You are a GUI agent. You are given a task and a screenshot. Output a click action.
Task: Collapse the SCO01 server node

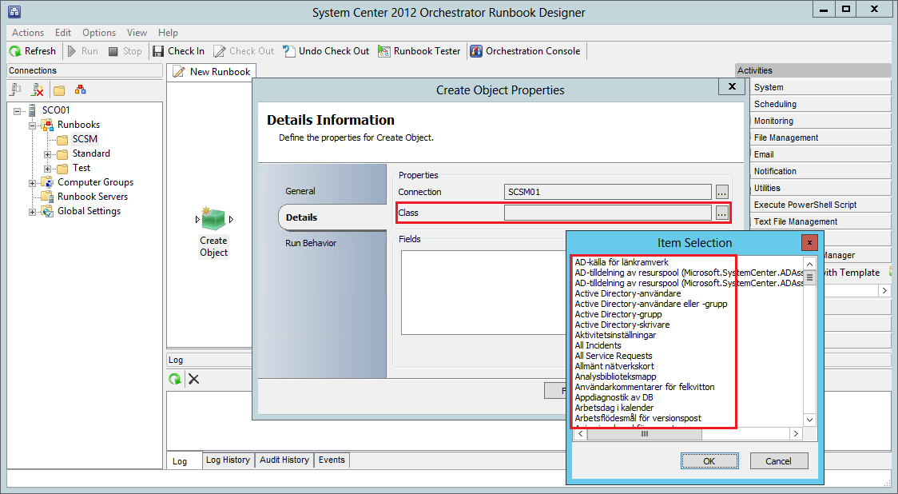click(x=18, y=110)
